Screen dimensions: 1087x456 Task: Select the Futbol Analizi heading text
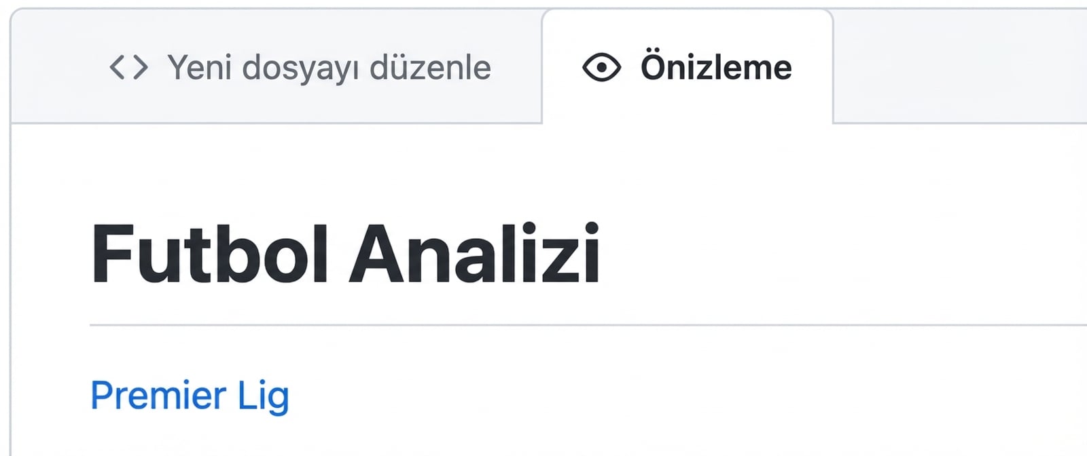tap(346, 250)
